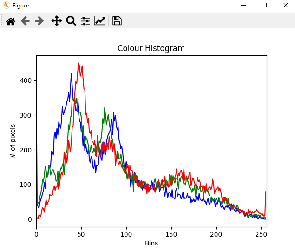
Task: Click the Save figure floppy disk icon
Action: click(117, 21)
